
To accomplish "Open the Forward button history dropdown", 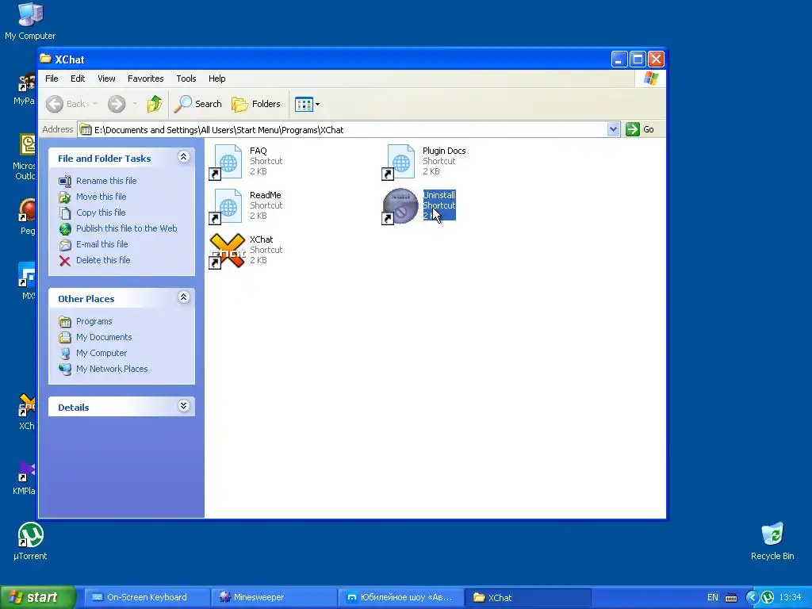I will pos(135,104).
